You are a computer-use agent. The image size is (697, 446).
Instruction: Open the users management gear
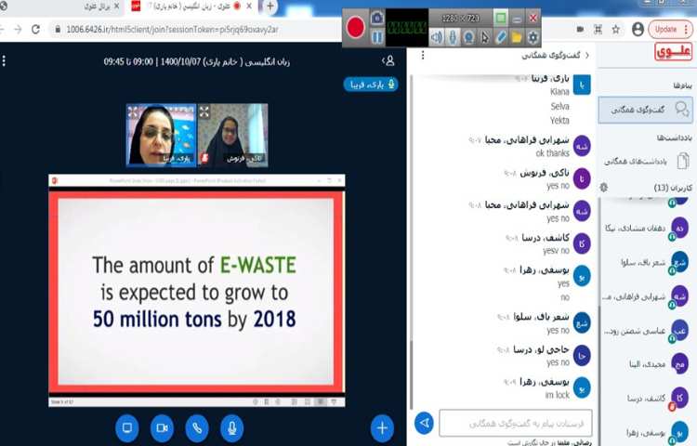(x=604, y=188)
